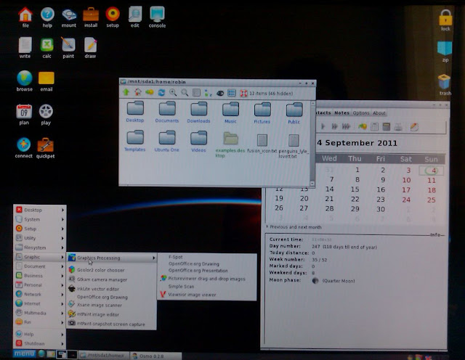
Task: Expand the Multimedia submenu
Action: point(40,313)
